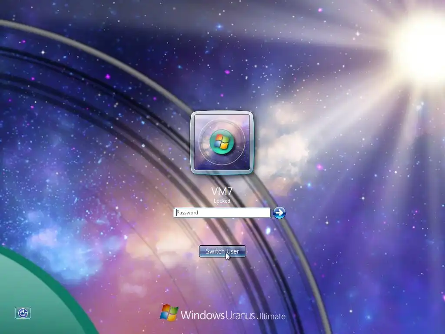Open the Ease of Access button
Viewport: 445px width, 334px height.
(x=23, y=313)
